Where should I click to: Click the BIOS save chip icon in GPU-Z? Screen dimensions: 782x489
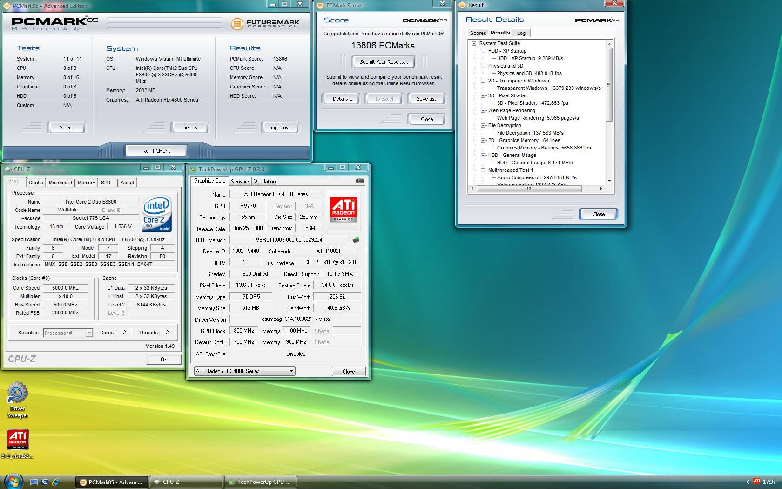[356, 240]
